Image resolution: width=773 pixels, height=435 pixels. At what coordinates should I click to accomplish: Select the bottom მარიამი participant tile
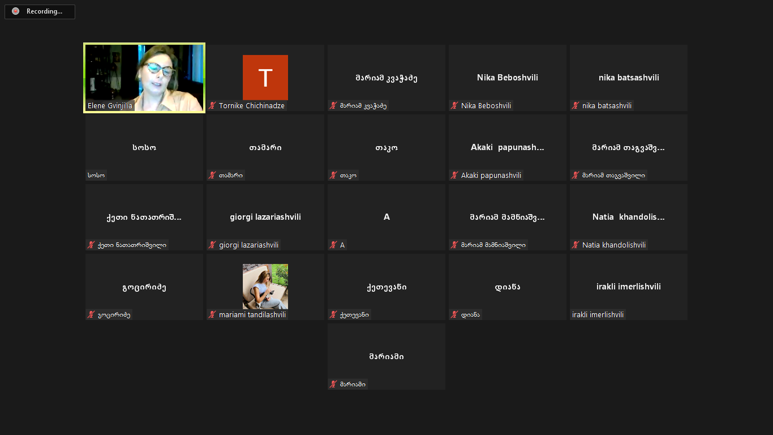(386, 356)
